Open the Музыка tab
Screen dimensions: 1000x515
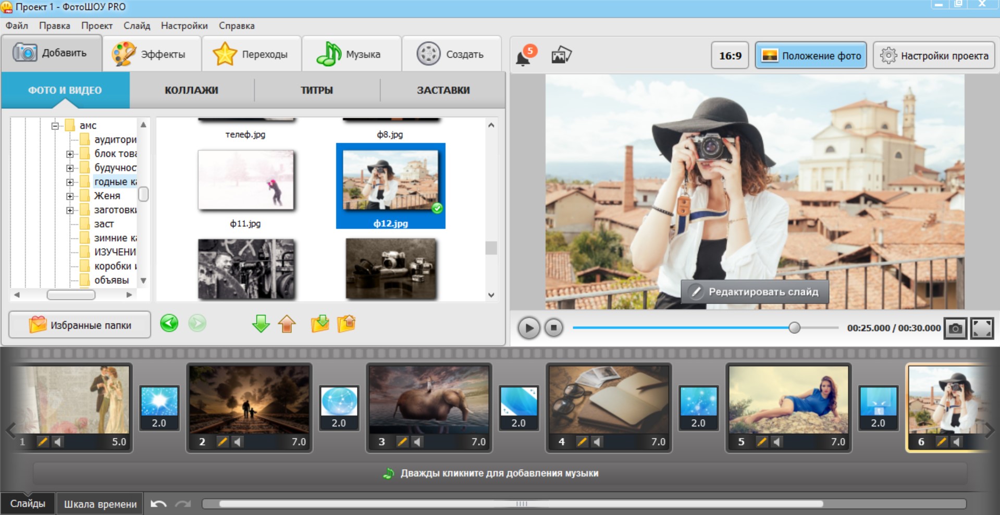coord(352,54)
